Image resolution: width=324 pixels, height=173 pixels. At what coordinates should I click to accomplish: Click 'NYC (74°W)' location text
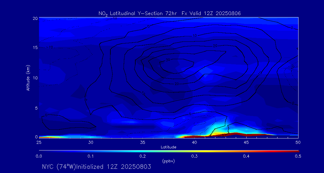(x=59, y=167)
